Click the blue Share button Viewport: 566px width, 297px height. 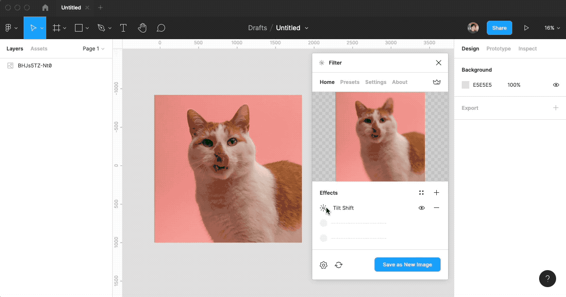pos(499,28)
